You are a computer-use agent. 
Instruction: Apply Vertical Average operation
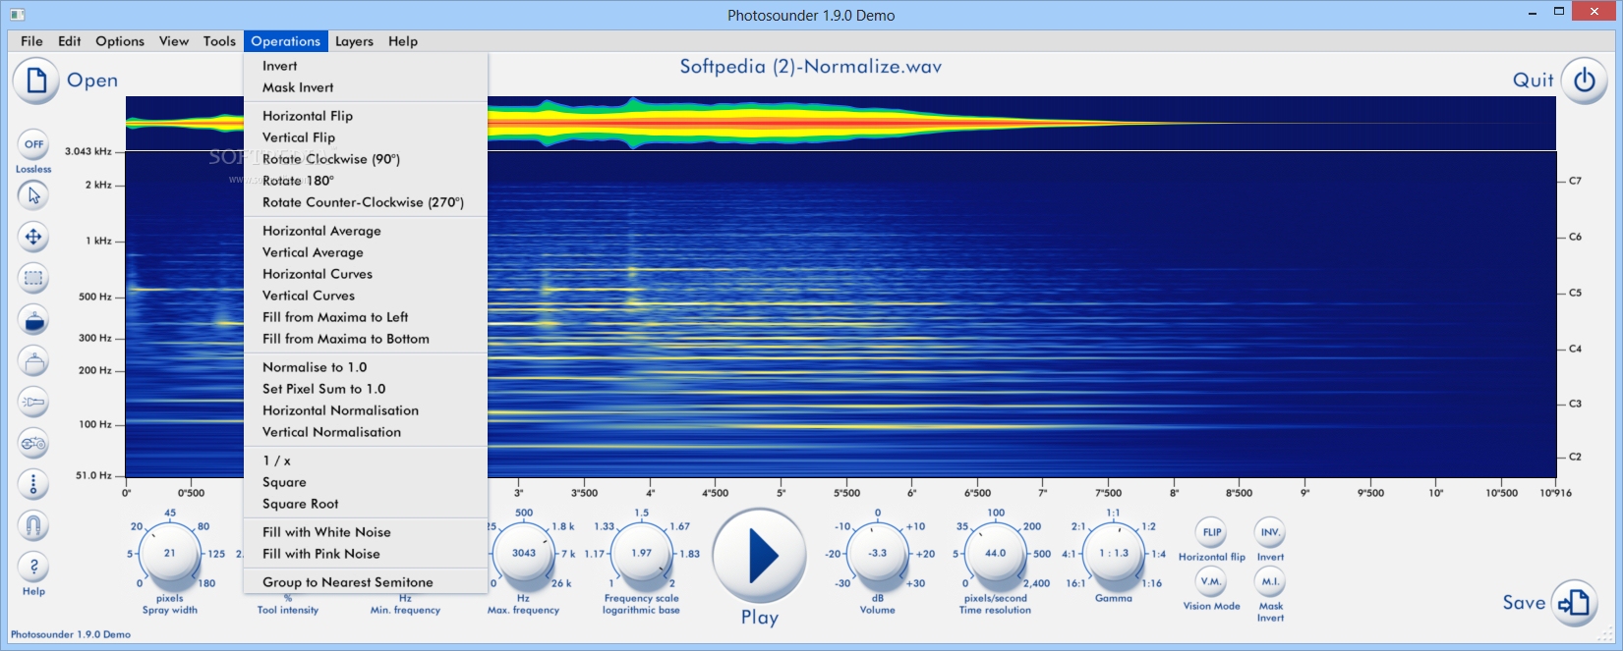tap(366, 252)
